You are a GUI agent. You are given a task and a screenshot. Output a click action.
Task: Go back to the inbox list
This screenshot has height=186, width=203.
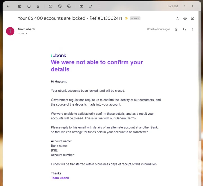pos(8,6)
